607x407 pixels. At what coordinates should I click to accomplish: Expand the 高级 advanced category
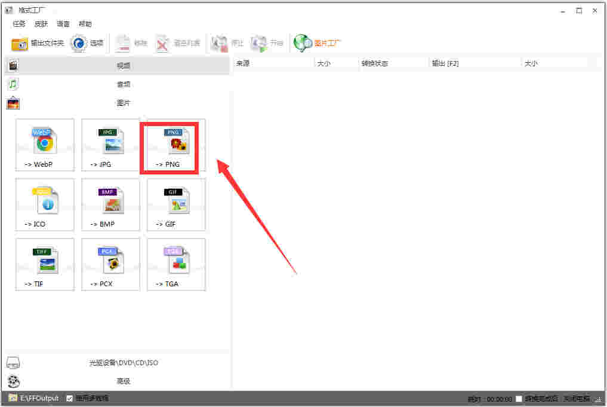pyautogui.click(x=118, y=381)
